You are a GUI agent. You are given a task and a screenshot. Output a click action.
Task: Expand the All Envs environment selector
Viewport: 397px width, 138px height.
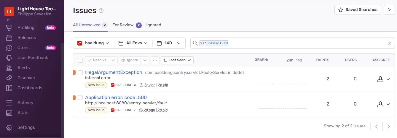[133, 43]
